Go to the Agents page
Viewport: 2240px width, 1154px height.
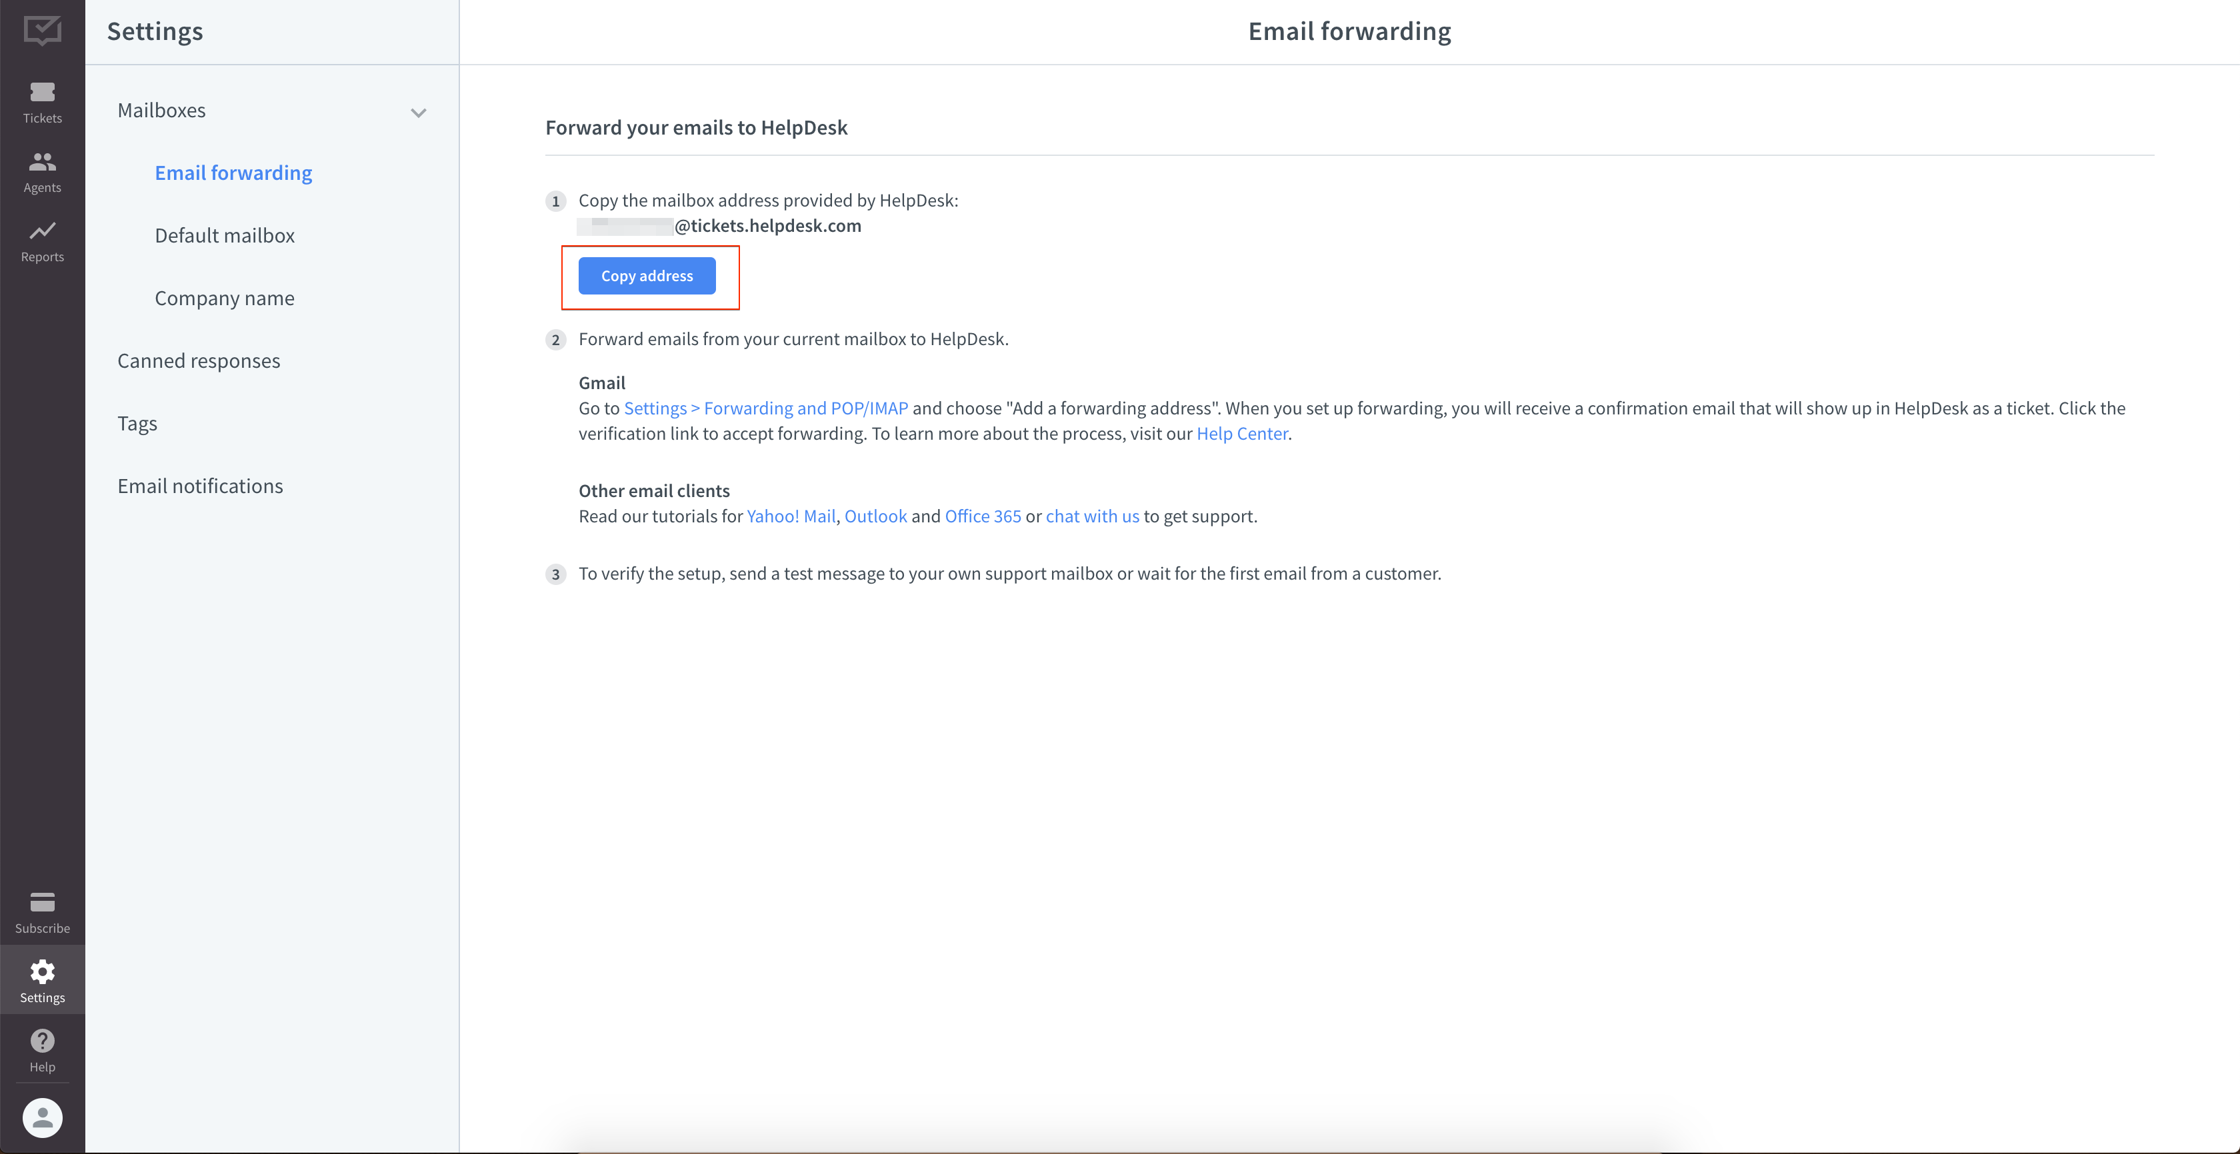42,171
